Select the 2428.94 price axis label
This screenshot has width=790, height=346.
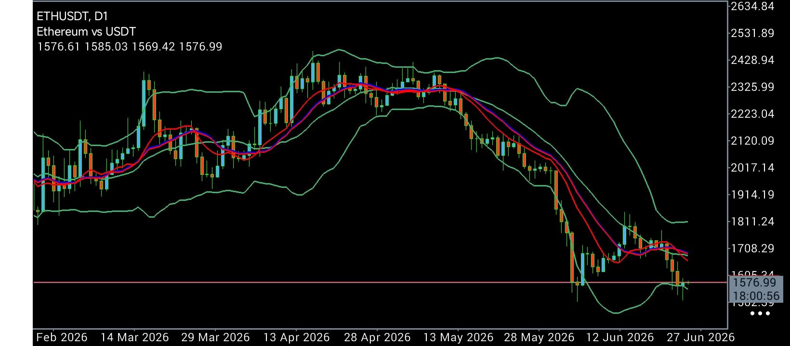(752, 60)
